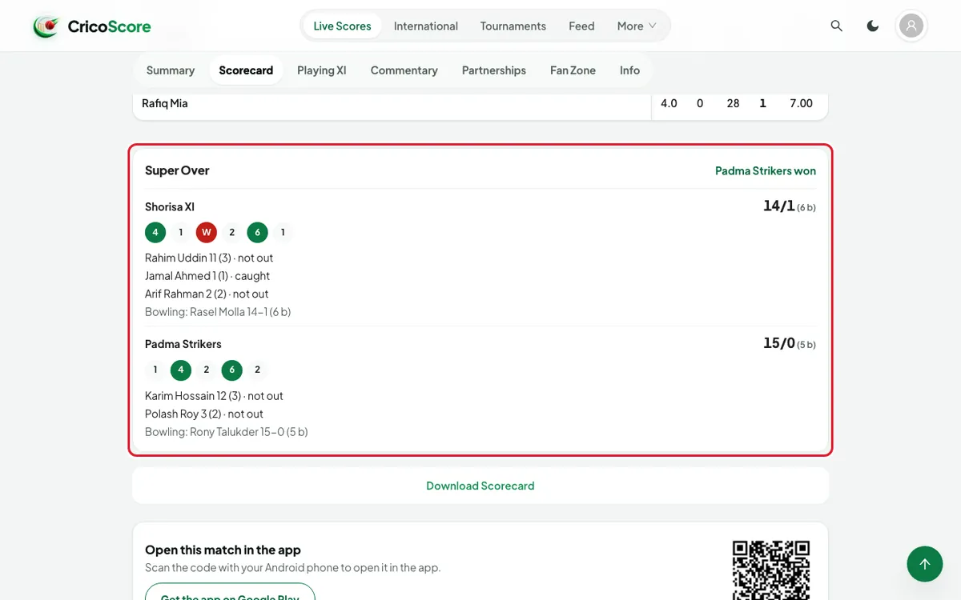Click Shorisa XI's green six ball
Viewport: 961px width, 600px height.
[x=258, y=233]
